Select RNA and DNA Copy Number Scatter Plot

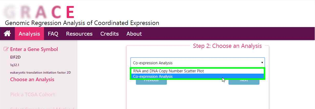(169, 71)
